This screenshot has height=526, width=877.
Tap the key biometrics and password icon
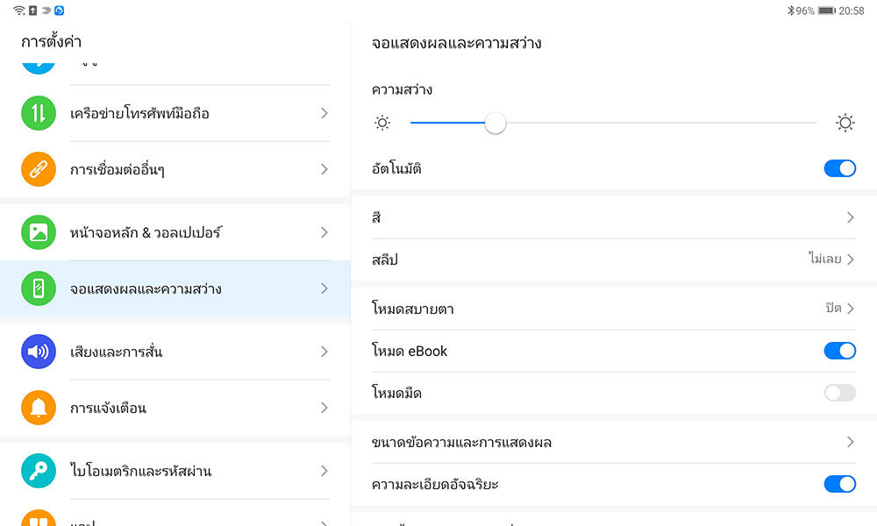(x=38, y=471)
